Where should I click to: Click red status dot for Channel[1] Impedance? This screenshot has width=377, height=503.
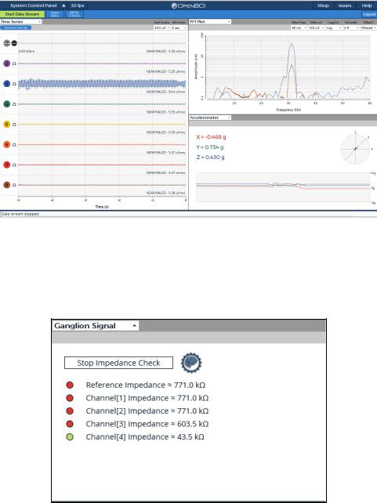click(x=70, y=398)
